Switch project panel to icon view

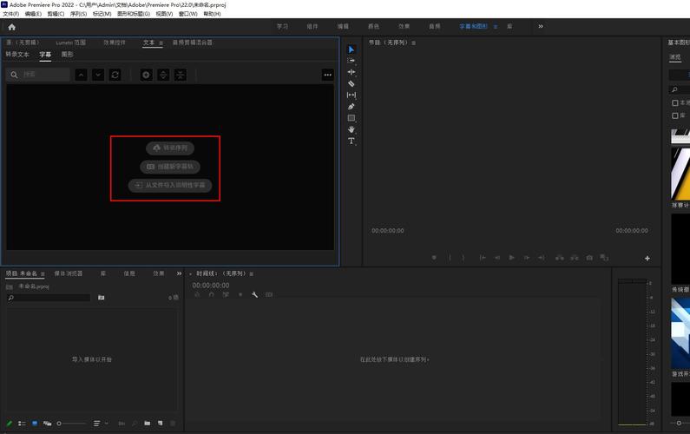35,424
